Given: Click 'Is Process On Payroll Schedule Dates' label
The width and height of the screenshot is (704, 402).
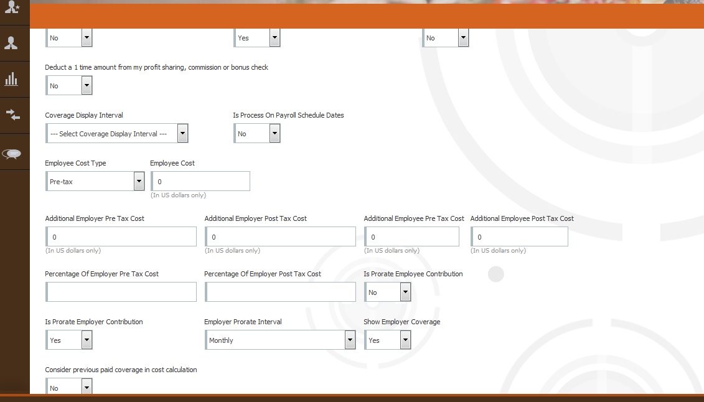Looking at the screenshot, I should tap(288, 115).
